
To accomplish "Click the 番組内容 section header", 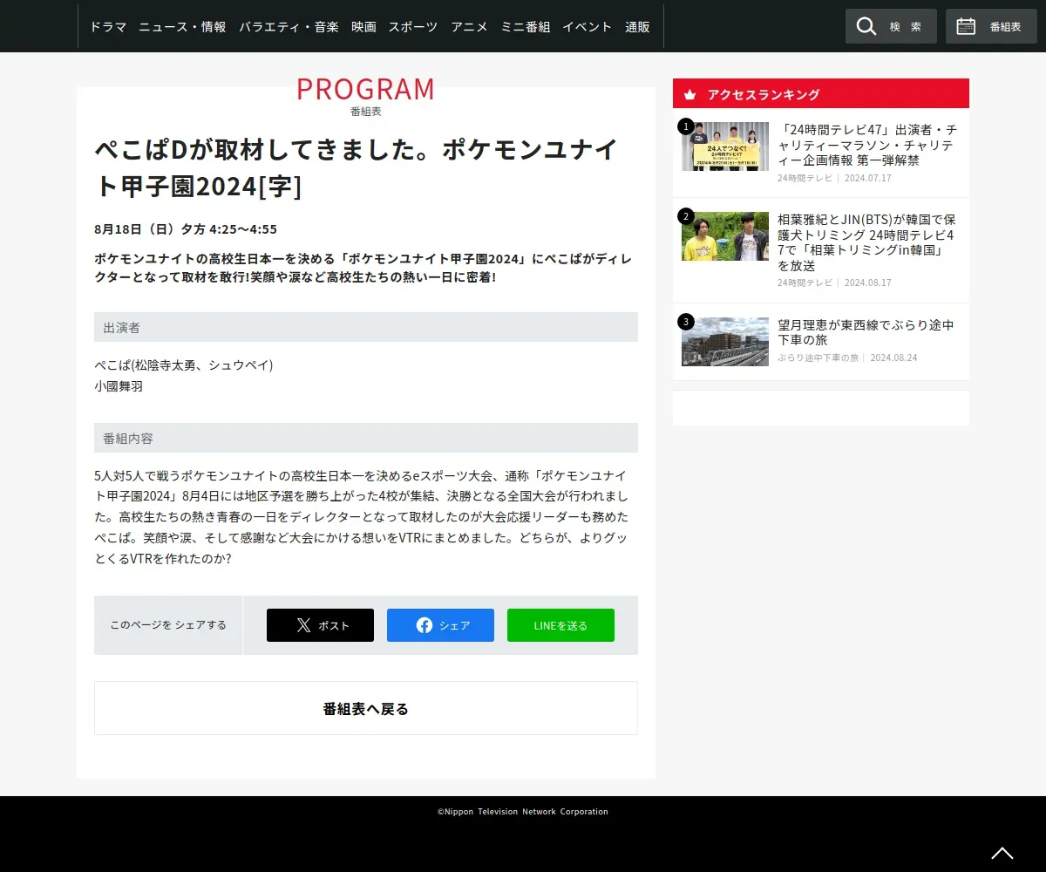I will [366, 438].
